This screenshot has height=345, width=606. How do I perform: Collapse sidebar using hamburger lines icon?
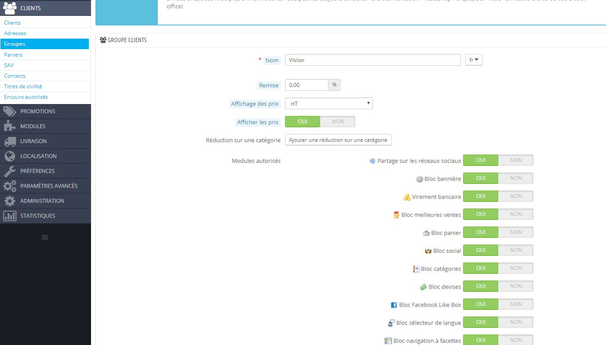pos(45,237)
